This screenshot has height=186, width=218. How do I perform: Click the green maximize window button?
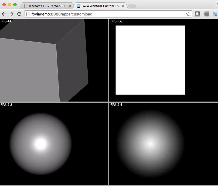15,5
